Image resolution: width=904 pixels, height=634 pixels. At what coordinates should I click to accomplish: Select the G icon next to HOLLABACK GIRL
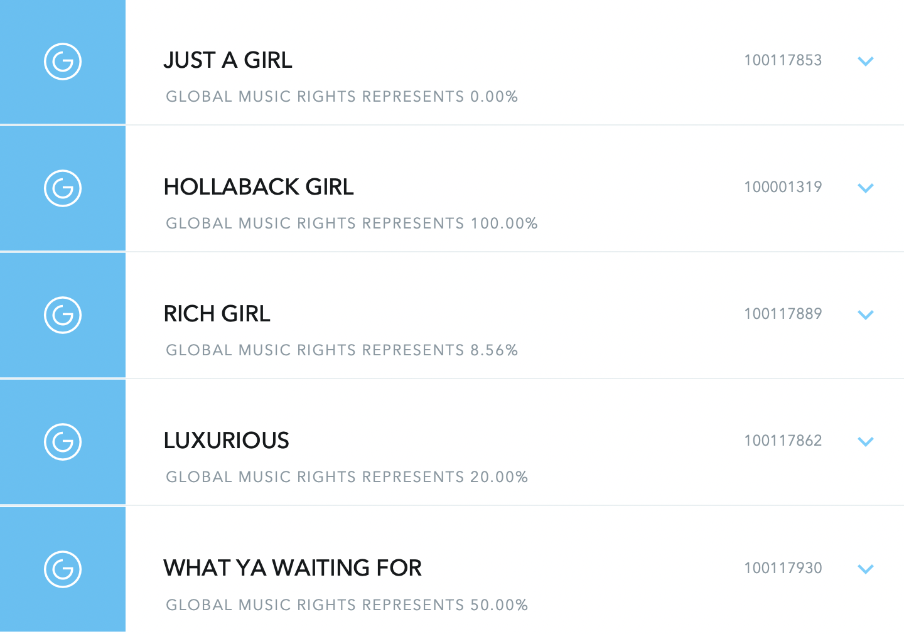point(63,188)
